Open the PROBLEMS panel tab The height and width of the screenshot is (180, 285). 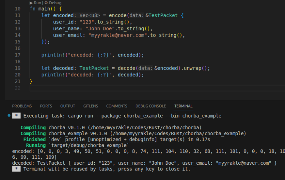22,106
